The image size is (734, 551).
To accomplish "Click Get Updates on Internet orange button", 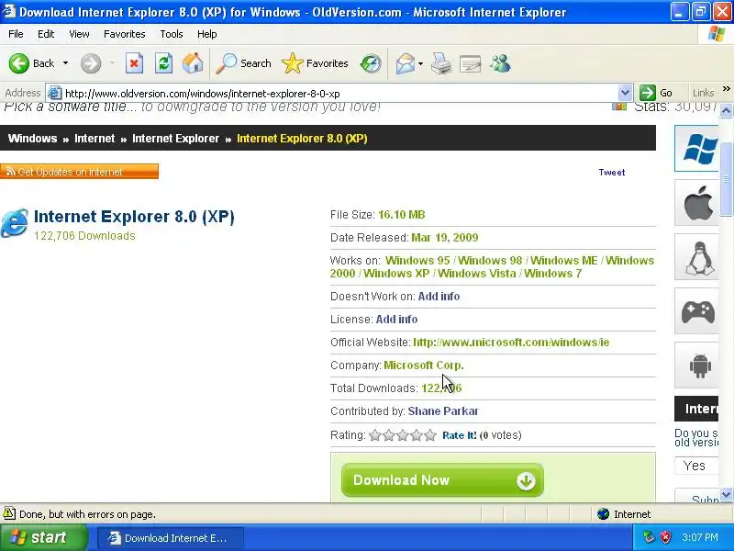I will (79, 172).
